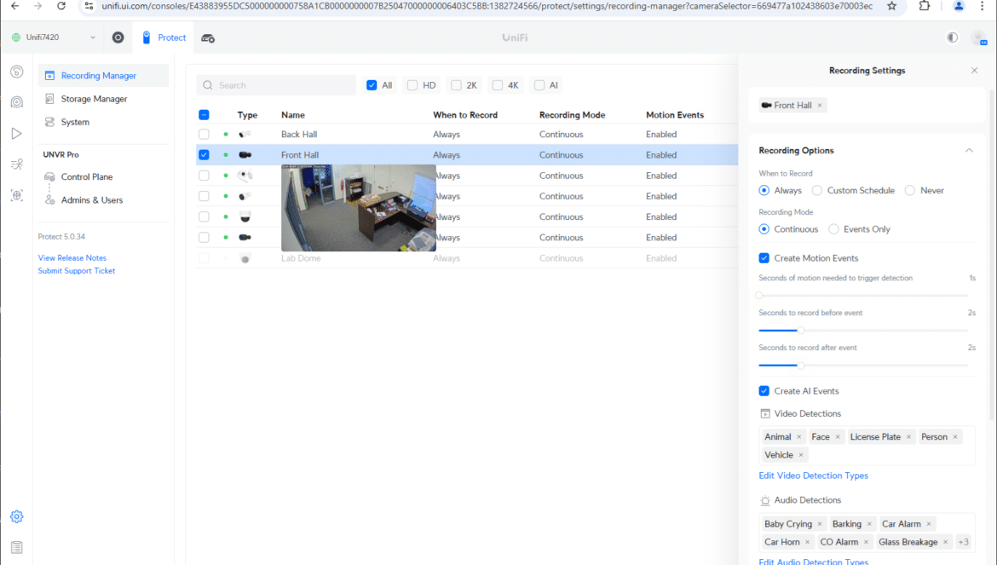Open the device manager icon beside Protect
The height and width of the screenshot is (565, 997).
[208, 38]
